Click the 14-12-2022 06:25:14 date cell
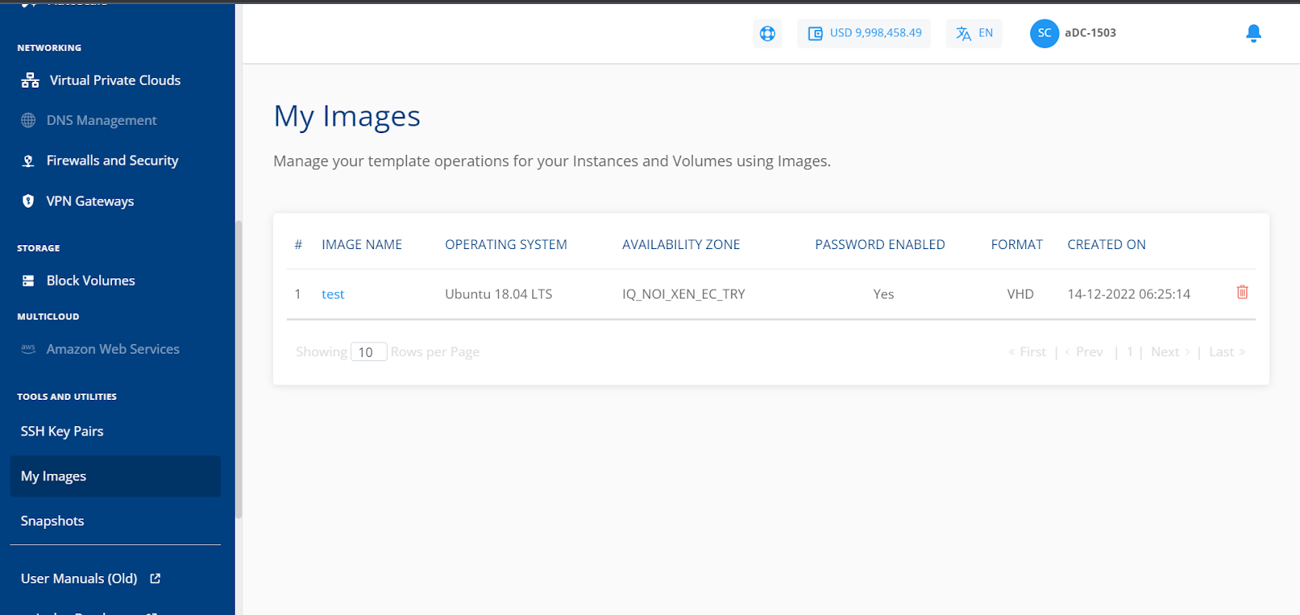The width and height of the screenshot is (1300, 615). [x=1129, y=294]
